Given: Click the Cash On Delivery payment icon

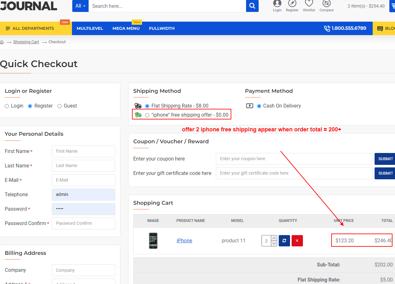Looking at the screenshot, I should (250, 106).
